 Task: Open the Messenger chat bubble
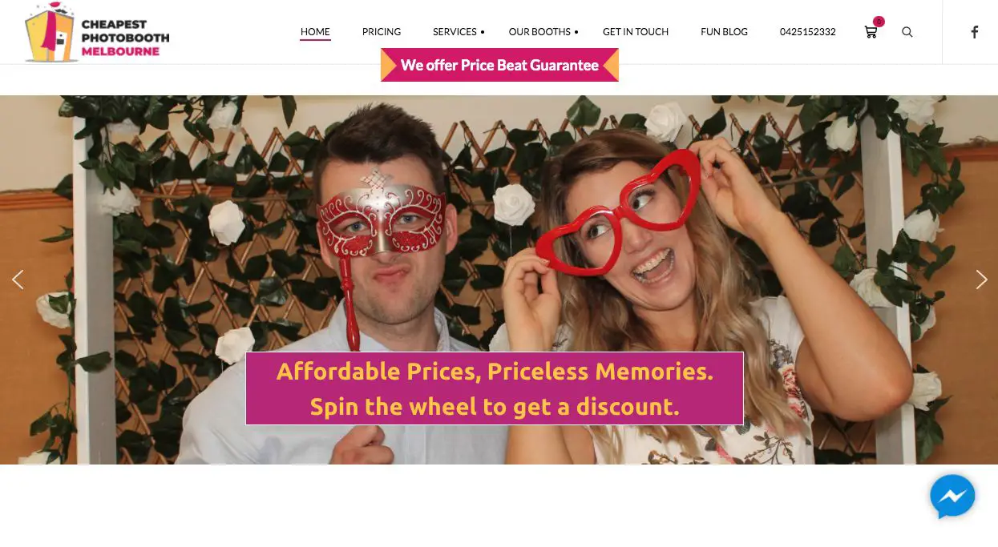tap(952, 497)
